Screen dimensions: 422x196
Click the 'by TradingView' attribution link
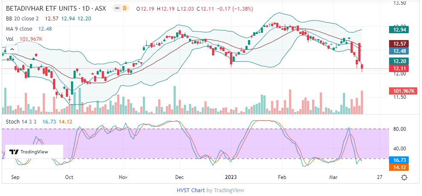point(225,190)
